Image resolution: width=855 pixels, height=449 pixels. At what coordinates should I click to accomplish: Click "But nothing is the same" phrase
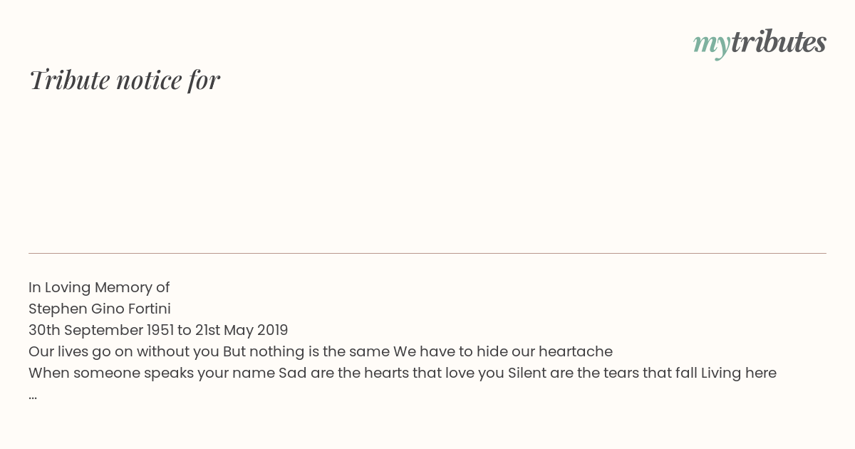(x=306, y=351)
